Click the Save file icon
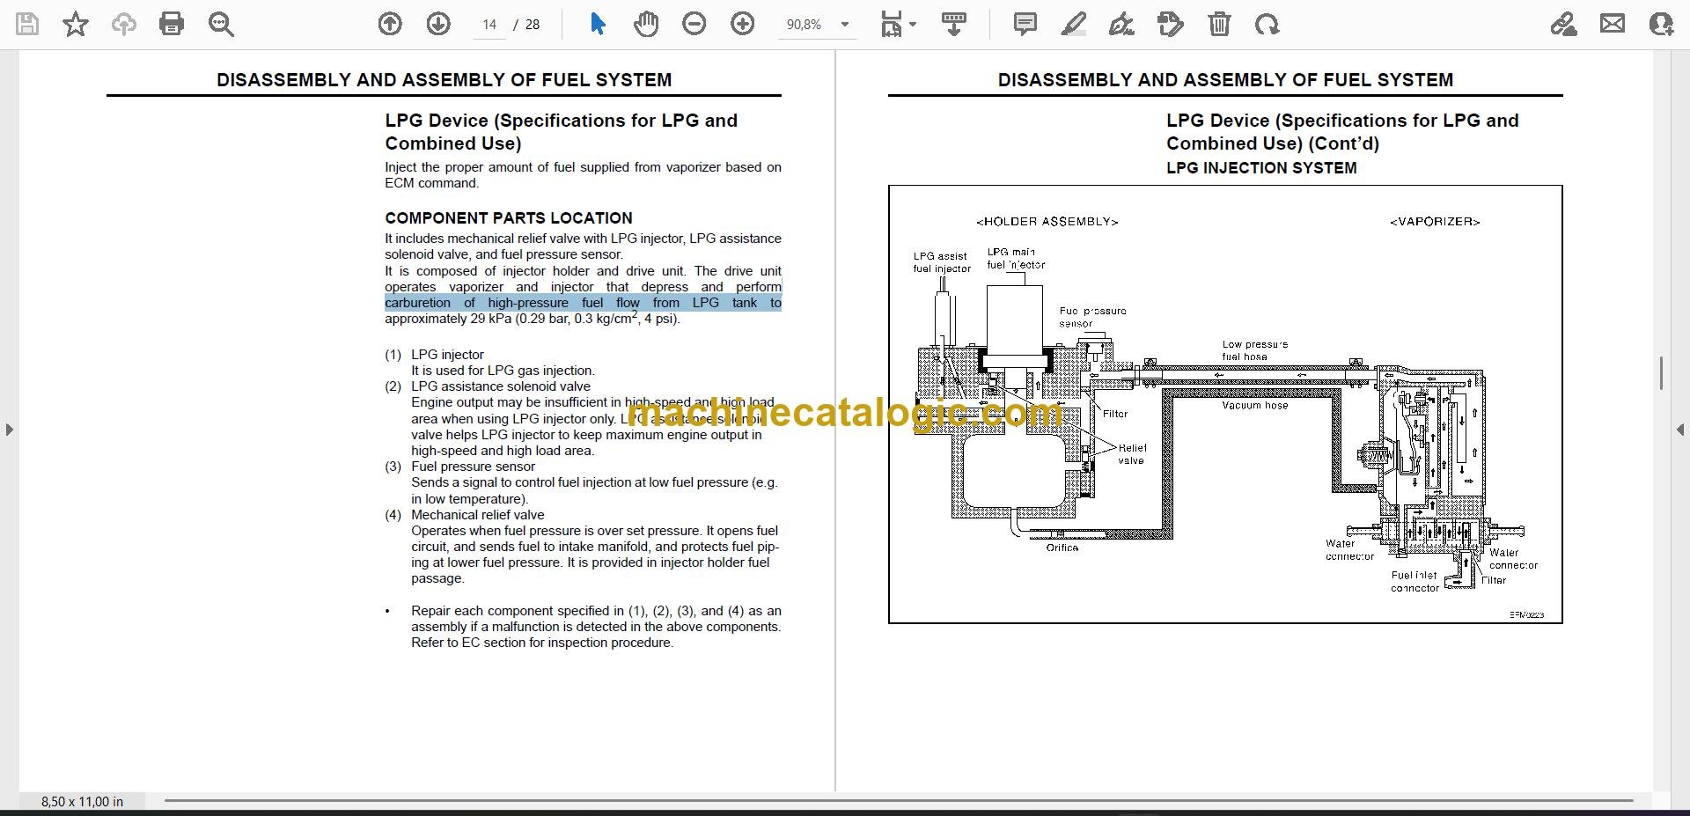The image size is (1690, 816). coord(27,24)
